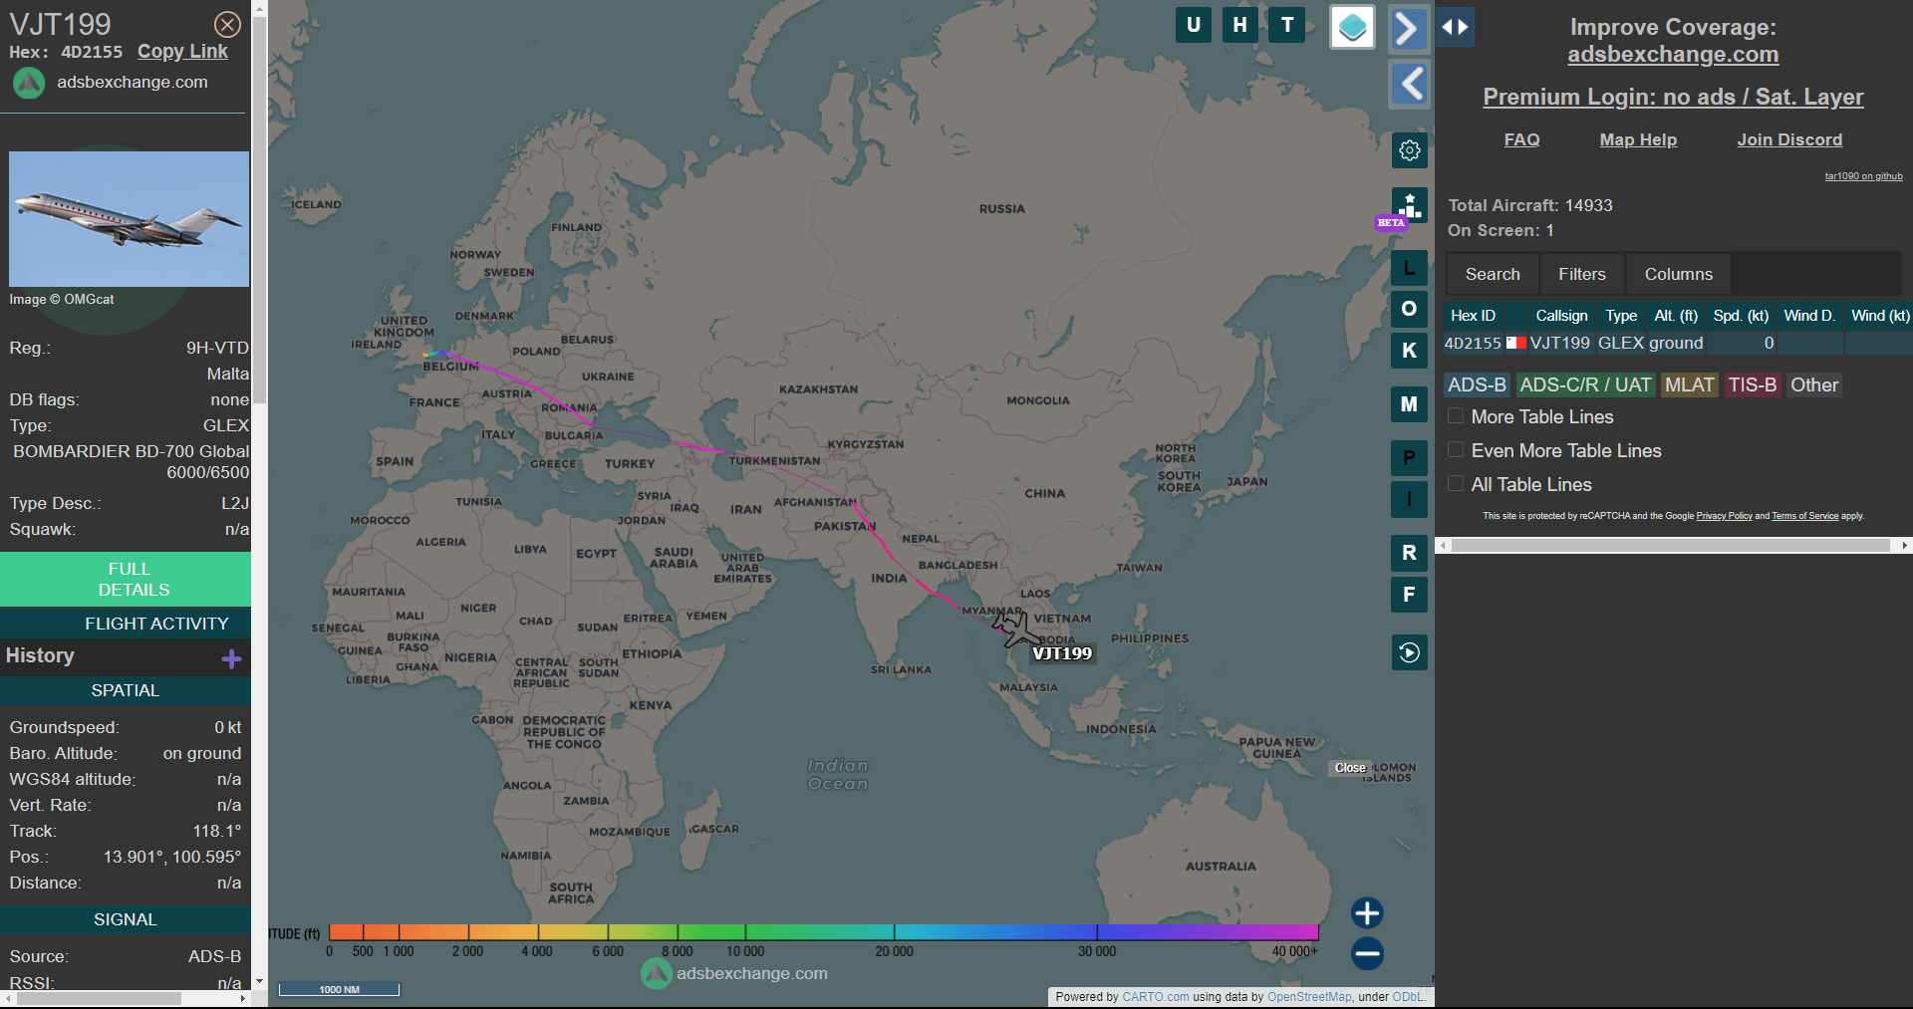Click the right chevron arrow button
The width and height of the screenshot is (1913, 1009).
(1408, 28)
